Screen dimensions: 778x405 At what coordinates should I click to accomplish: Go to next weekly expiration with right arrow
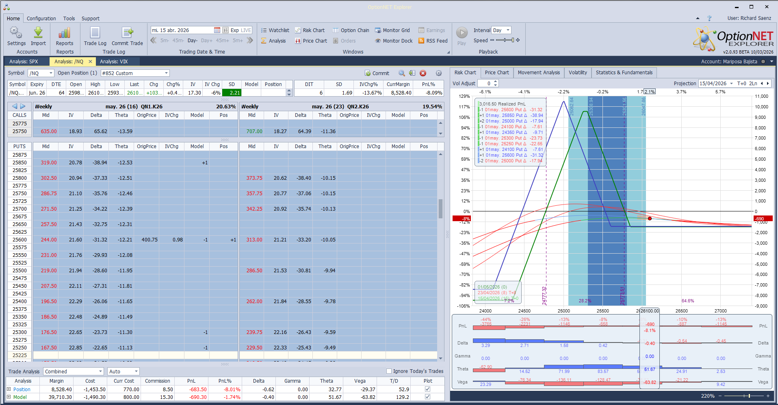(x=23, y=106)
